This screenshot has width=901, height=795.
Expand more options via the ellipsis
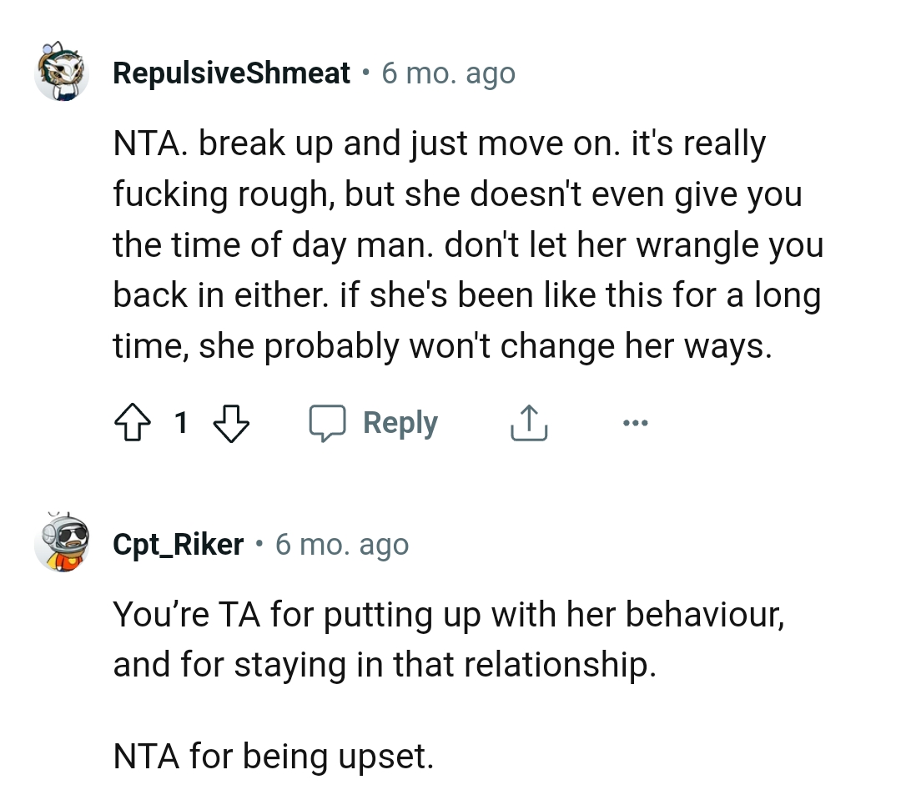point(636,422)
